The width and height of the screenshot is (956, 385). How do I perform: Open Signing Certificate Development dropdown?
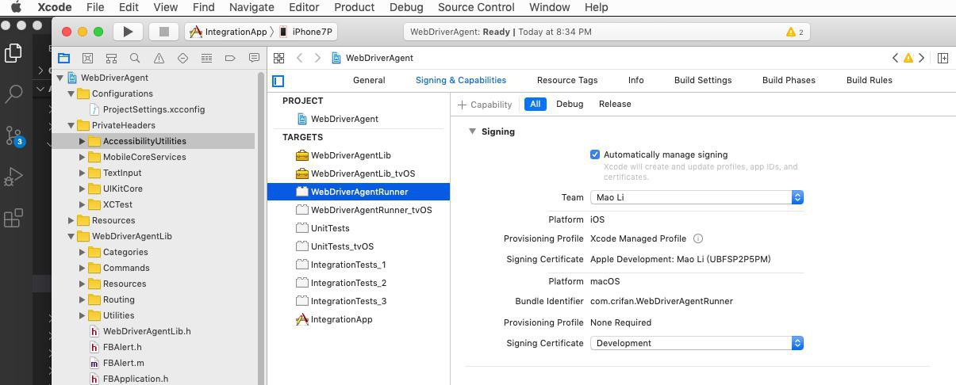697,343
